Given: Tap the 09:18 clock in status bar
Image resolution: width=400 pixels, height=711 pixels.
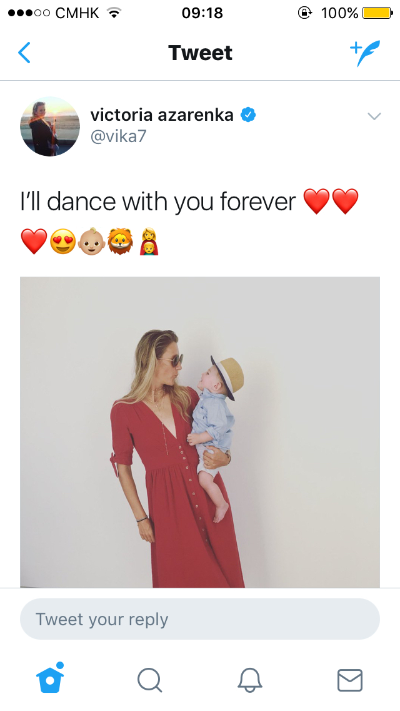Looking at the screenshot, I should click(202, 13).
